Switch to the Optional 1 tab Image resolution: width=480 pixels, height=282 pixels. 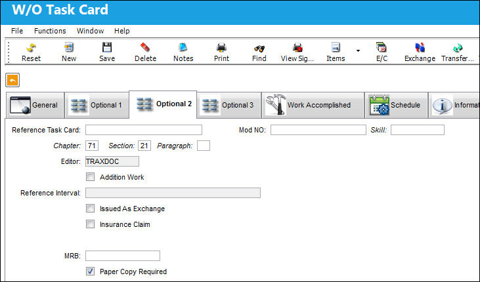(x=97, y=105)
